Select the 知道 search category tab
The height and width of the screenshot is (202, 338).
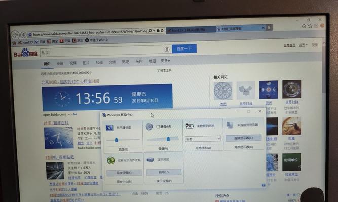(99, 62)
